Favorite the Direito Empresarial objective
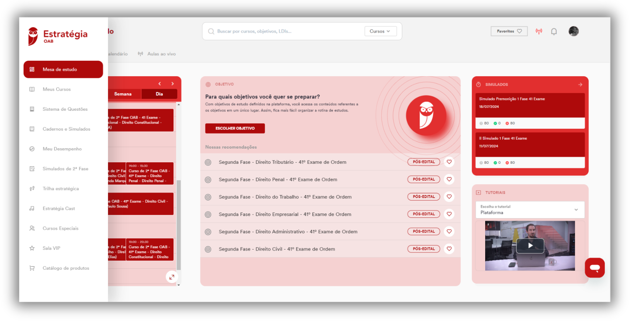 [449, 214]
